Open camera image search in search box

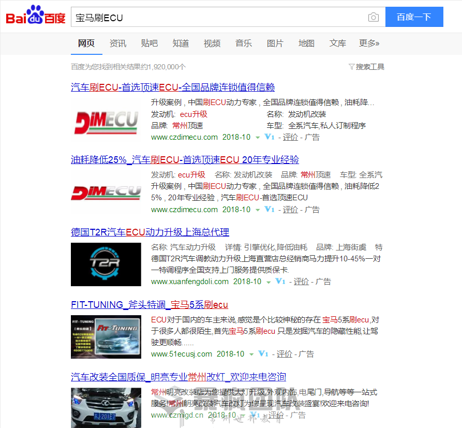374,17
